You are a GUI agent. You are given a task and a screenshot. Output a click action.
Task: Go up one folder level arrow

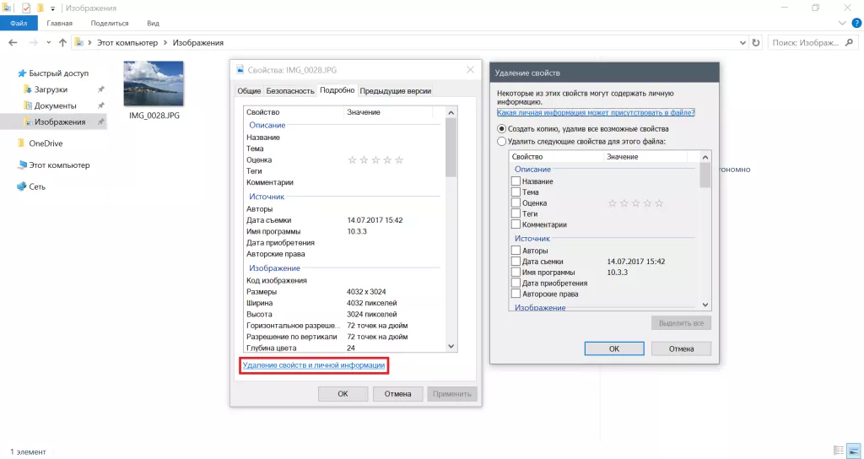[62, 42]
